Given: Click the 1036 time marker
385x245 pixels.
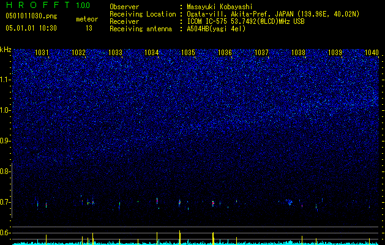Looking at the screenshot, I should (x=225, y=52).
